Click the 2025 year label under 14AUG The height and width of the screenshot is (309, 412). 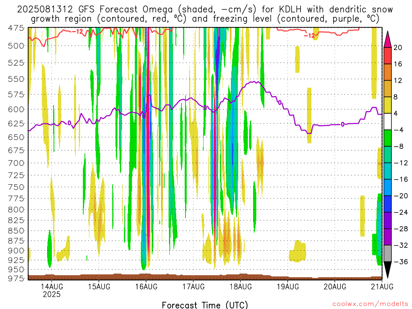52,294
